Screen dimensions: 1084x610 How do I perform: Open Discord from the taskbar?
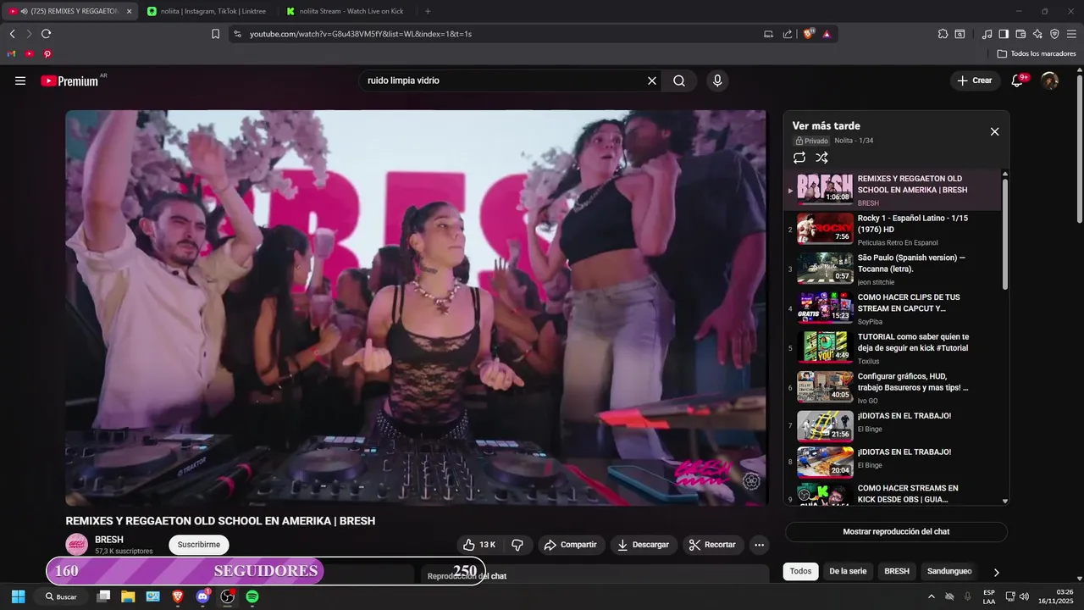coord(202,596)
